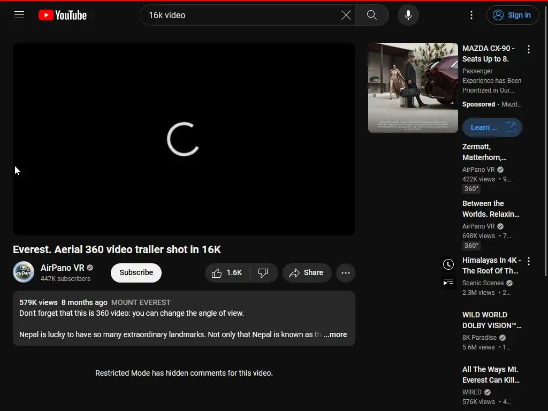The image size is (548, 411).
Task: Open the Mazda CX-90 ad thumbnail
Action: coord(413,88)
